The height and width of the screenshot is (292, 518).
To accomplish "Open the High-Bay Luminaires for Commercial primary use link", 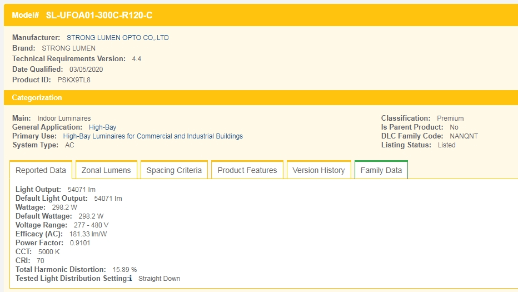I will pyautogui.click(x=153, y=136).
